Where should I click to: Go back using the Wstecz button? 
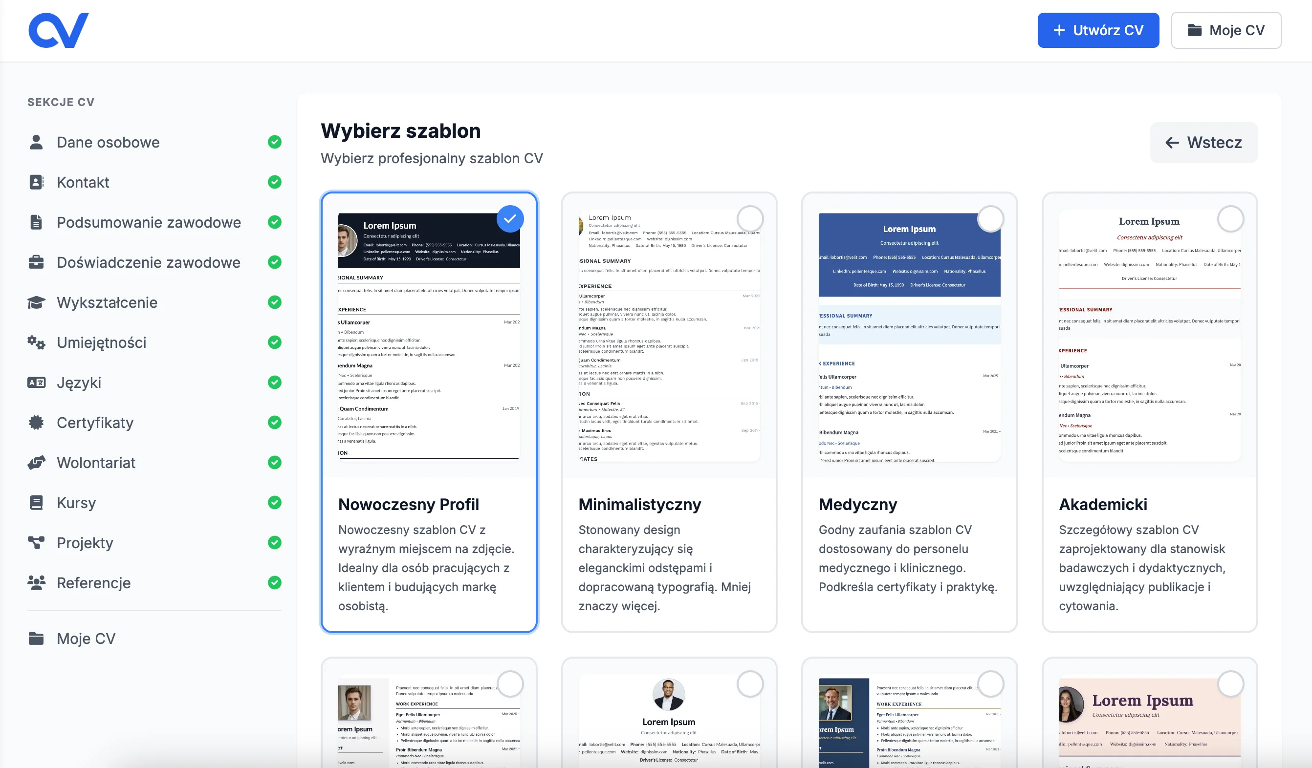[x=1204, y=142]
